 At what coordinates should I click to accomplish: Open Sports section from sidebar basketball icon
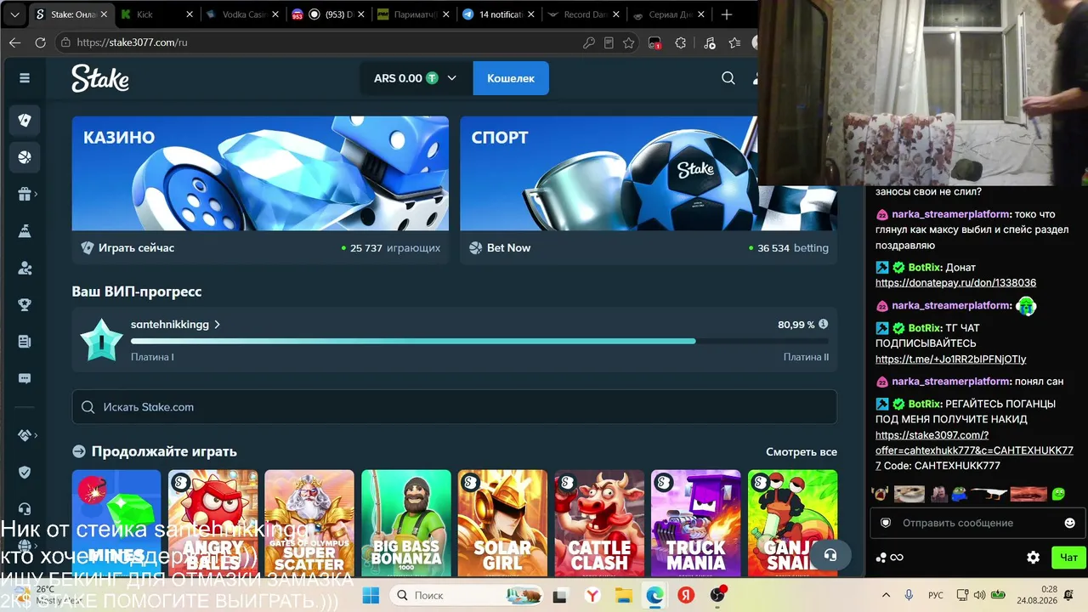(x=25, y=157)
